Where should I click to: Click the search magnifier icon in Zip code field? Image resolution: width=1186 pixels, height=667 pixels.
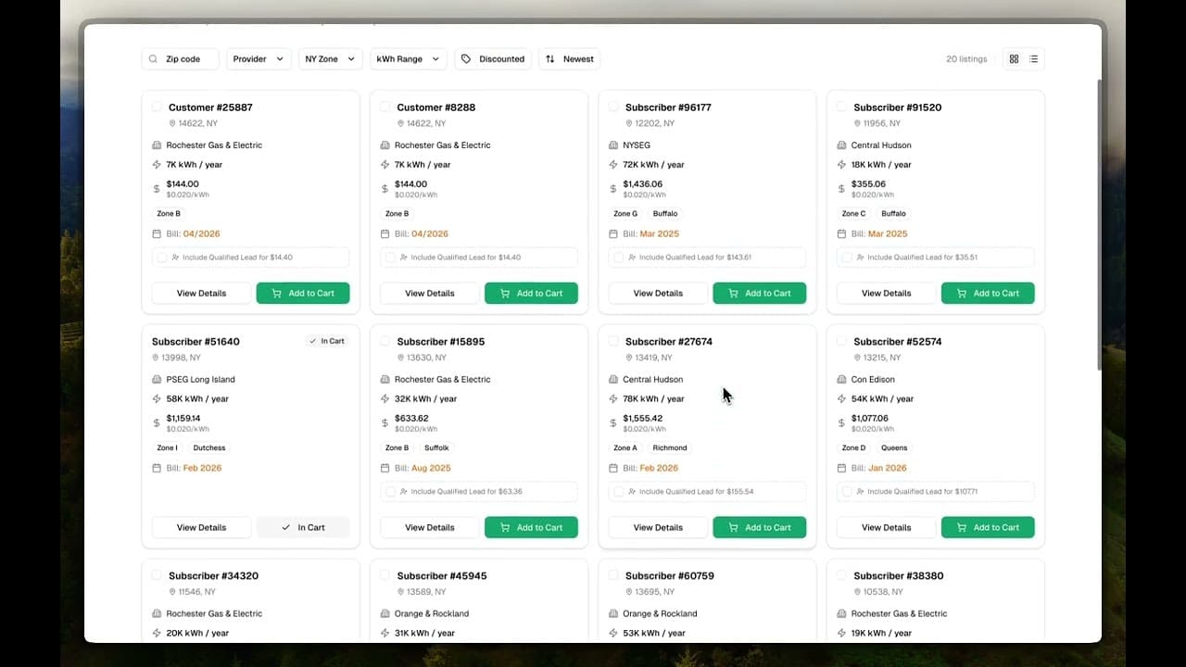[x=154, y=59]
